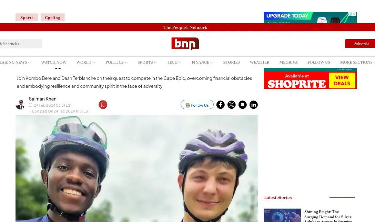375x222 pixels.
Task: Share the article via WhatsApp icon
Action: 242,105
